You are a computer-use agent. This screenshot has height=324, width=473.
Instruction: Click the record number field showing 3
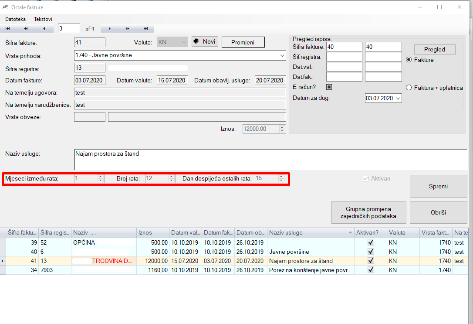tap(69, 29)
